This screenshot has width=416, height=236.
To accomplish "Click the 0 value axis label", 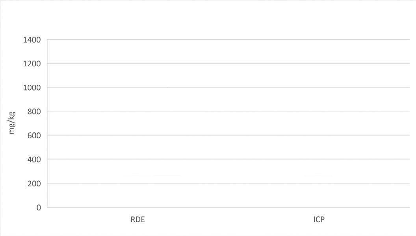I will click(39, 207).
